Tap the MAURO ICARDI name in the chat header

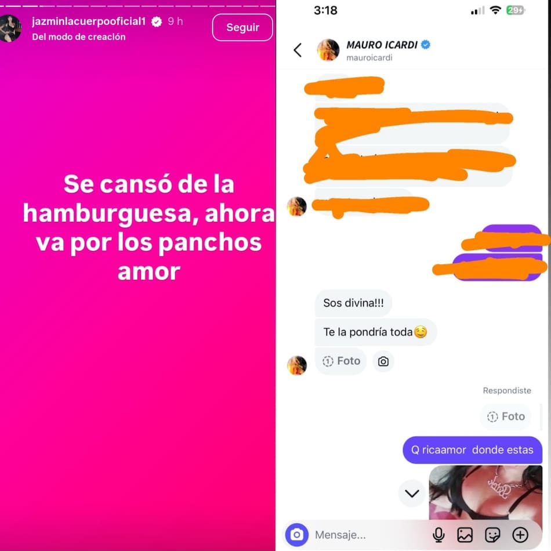click(x=382, y=45)
